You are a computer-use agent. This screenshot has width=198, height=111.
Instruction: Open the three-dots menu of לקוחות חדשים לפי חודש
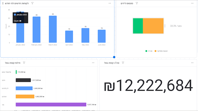pyautogui.click(x=109, y=3)
